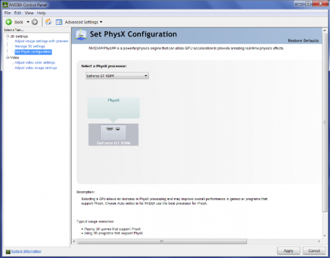Click the Apply button
This screenshot has height=258, width=330.
[288, 251]
